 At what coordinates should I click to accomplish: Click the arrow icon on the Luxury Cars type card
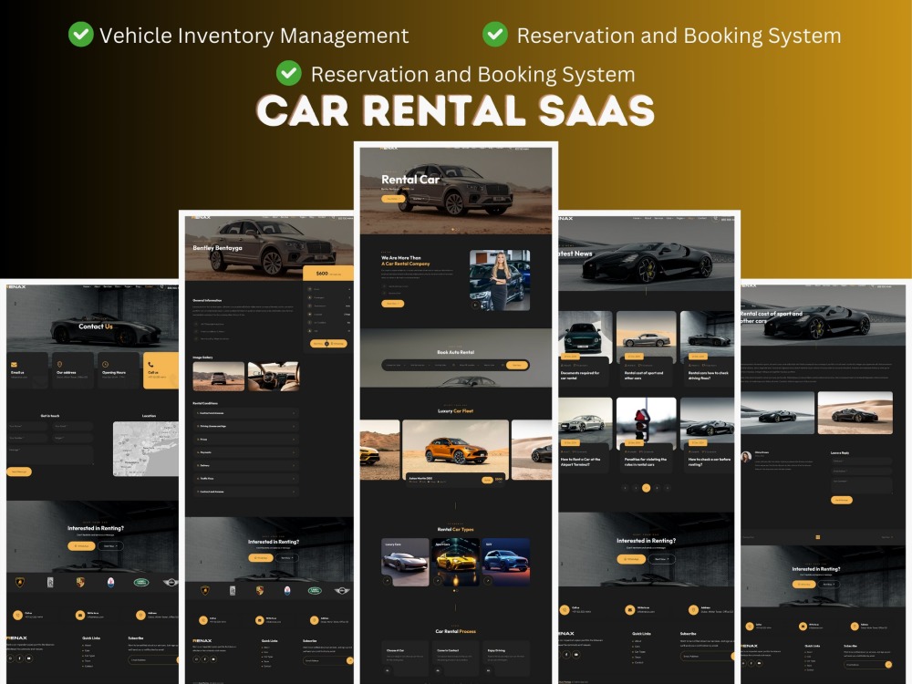(x=388, y=580)
